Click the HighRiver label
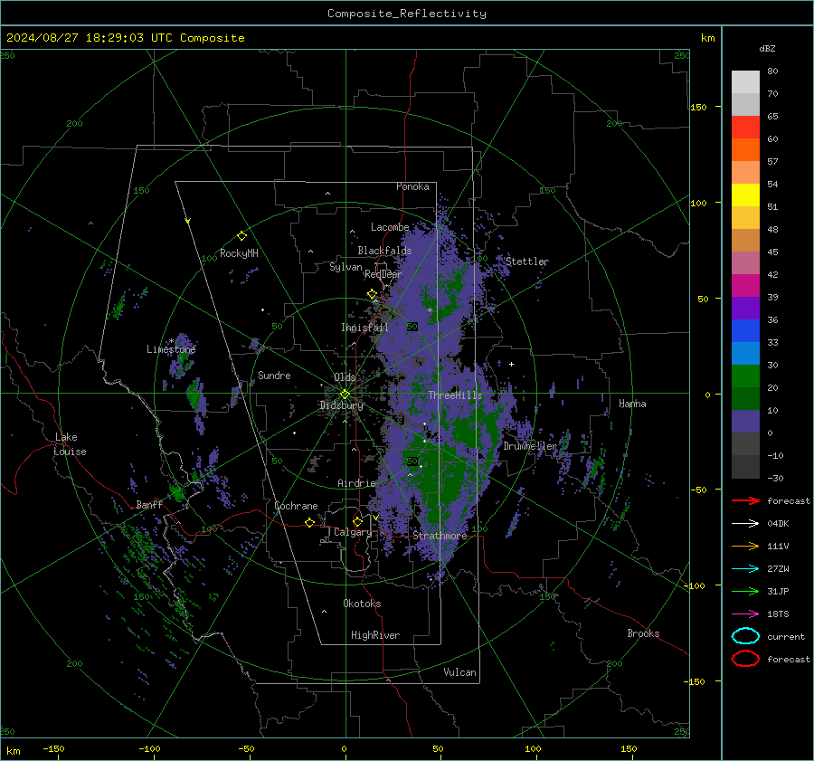814x761 pixels. point(375,635)
